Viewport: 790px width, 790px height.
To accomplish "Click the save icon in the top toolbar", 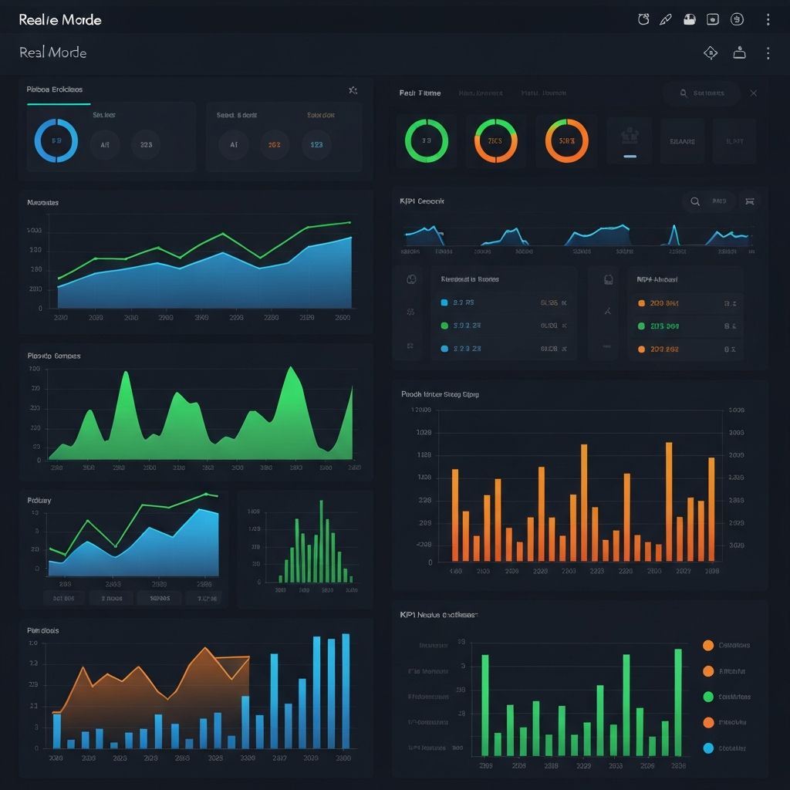I will (x=689, y=19).
